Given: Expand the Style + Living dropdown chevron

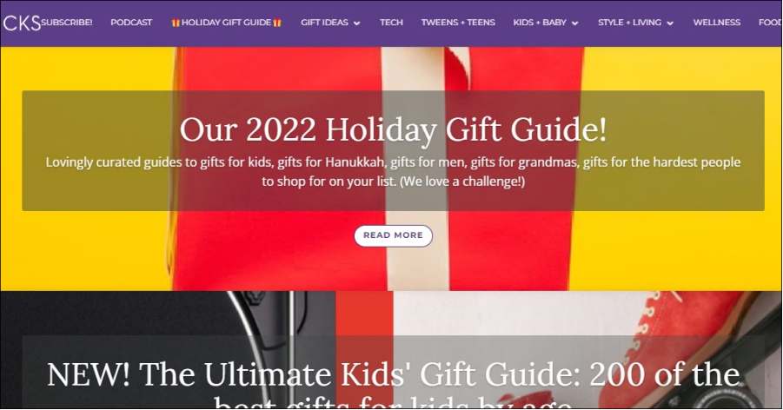Looking at the screenshot, I should point(670,23).
